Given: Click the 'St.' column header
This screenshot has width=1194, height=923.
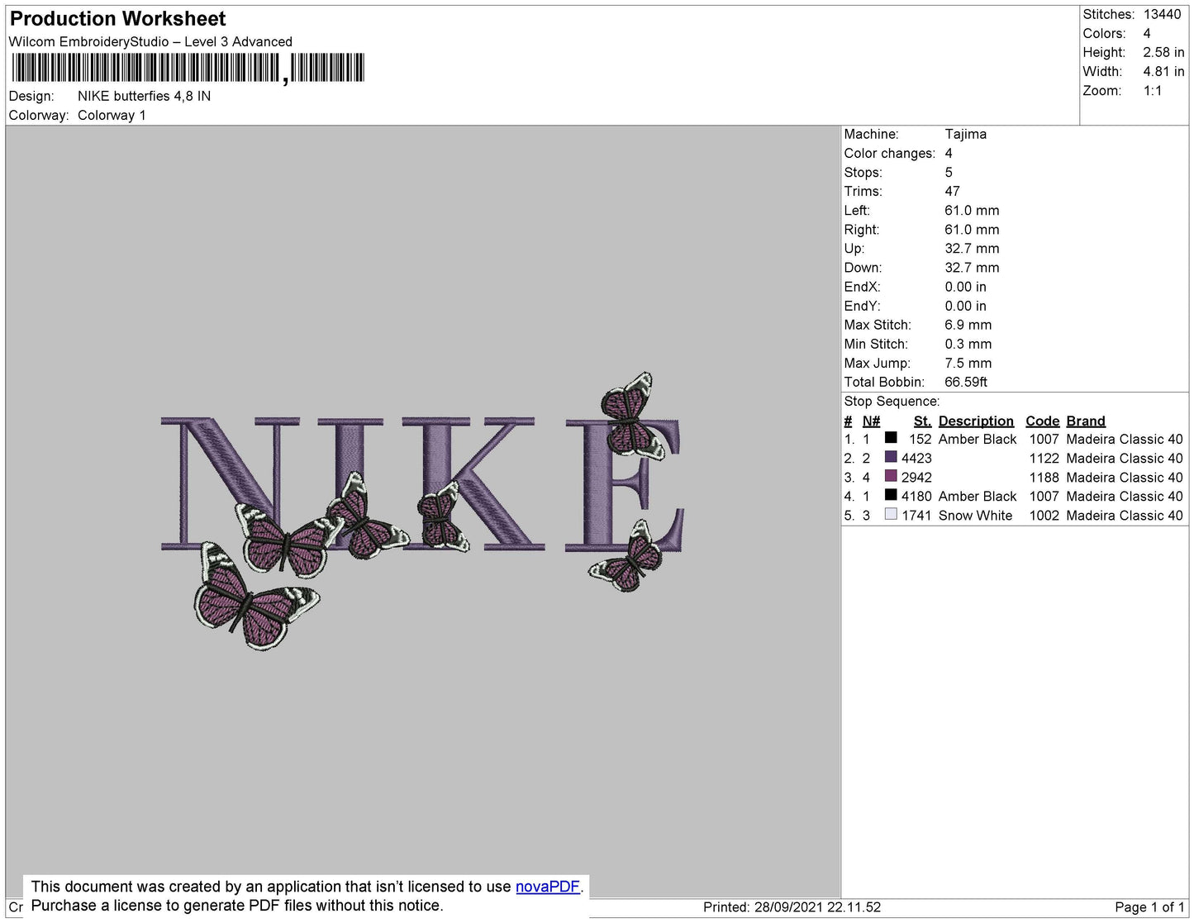Looking at the screenshot, I should click(x=922, y=421).
